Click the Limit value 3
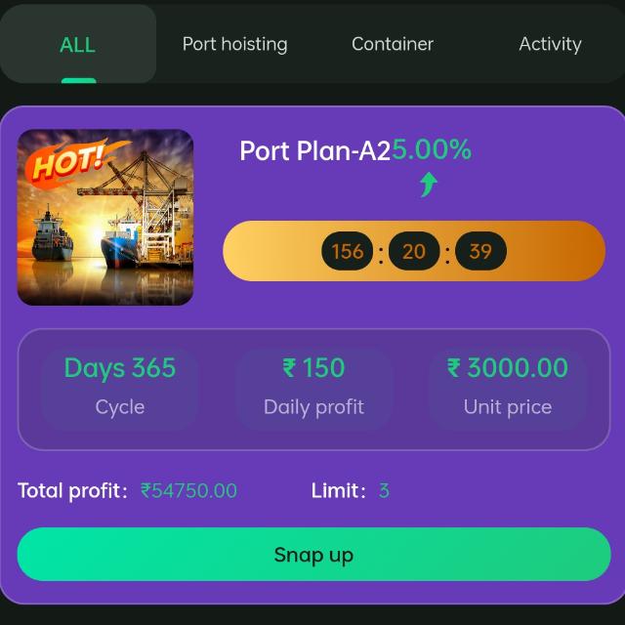625x625 pixels. 384,490
